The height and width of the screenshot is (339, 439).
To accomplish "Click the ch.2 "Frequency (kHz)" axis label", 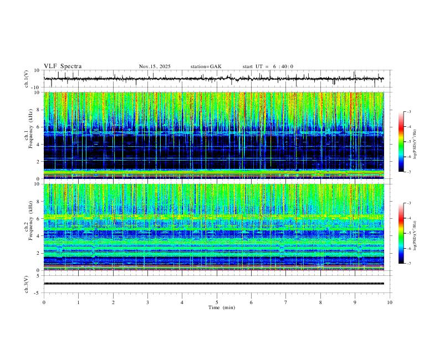I will 30,221.
